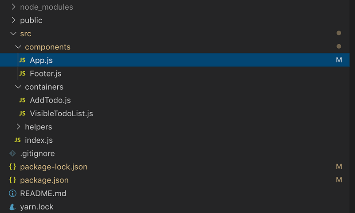Click the yarn cat icon beside yarn.lock

tap(12, 207)
